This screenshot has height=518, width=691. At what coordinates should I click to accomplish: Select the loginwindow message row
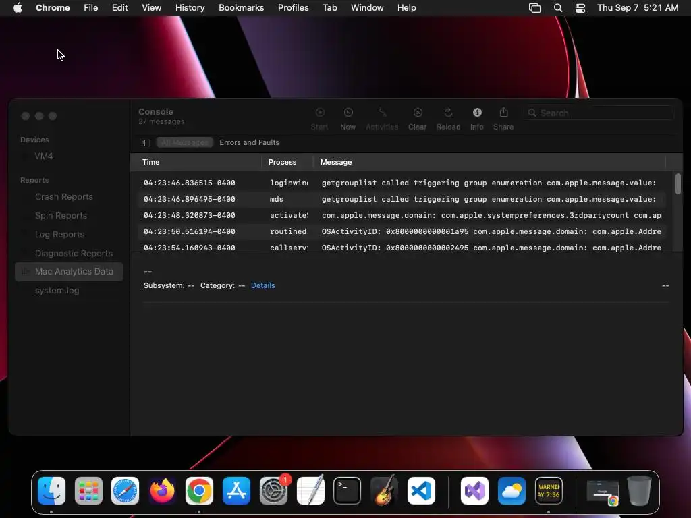pyautogui.click(x=401, y=183)
